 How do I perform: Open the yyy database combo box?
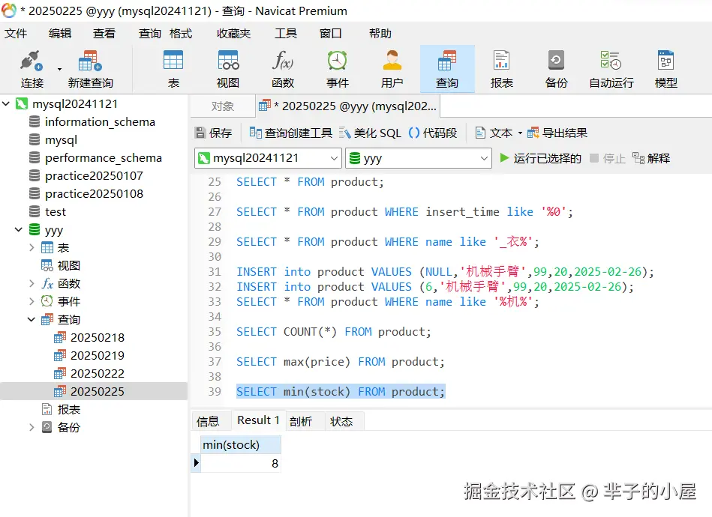(418, 158)
